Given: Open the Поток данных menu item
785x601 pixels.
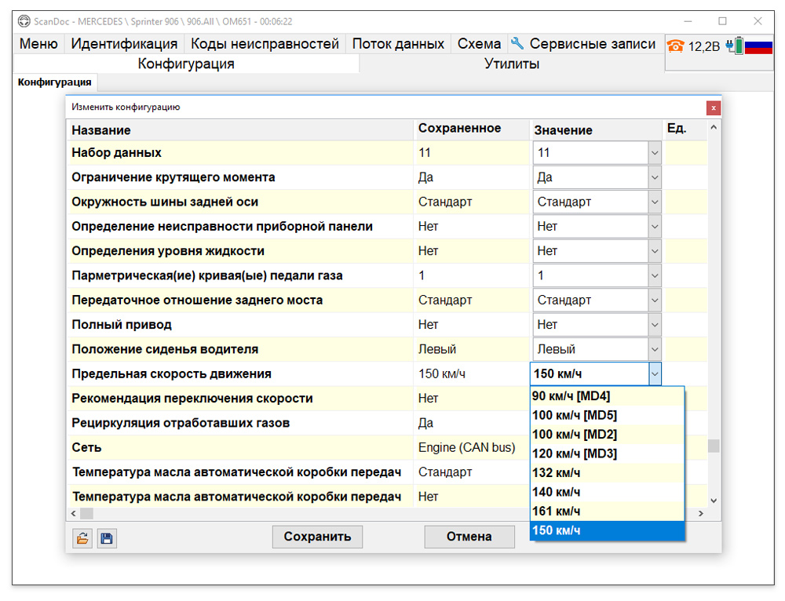Looking at the screenshot, I should click(398, 44).
